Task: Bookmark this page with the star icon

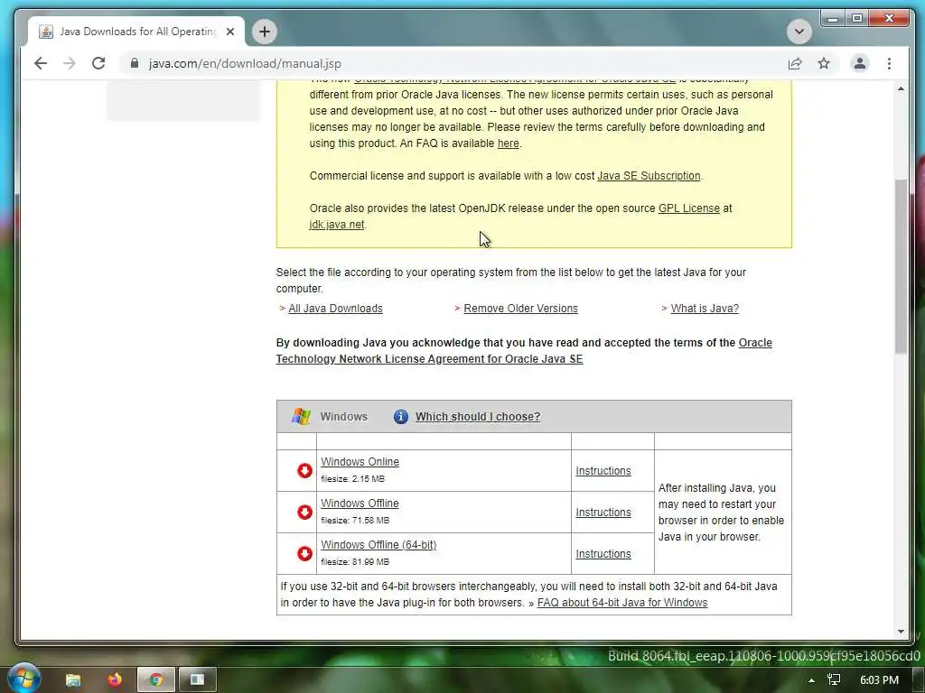Action: 824,63
